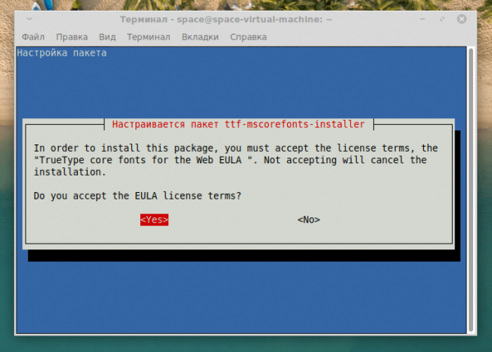The width and height of the screenshot is (492, 352).
Task: Click the question 'Do you accept the EULA license terms?'
Action: click(x=138, y=196)
